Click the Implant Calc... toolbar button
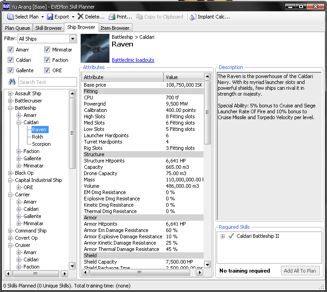 coord(209,17)
